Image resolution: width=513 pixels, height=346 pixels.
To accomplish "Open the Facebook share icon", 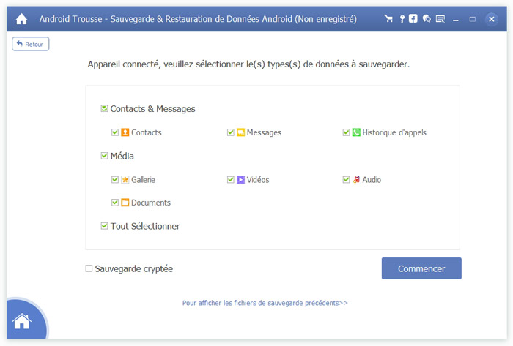I will 413,18.
